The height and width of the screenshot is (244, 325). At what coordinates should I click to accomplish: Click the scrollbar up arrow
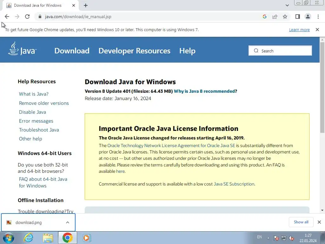[x=322, y=39]
